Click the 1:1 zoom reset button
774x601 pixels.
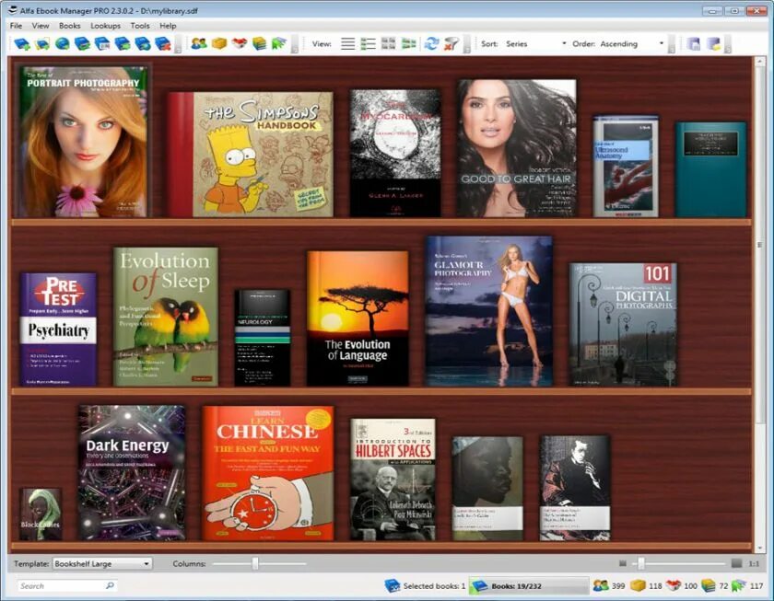point(754,563)
